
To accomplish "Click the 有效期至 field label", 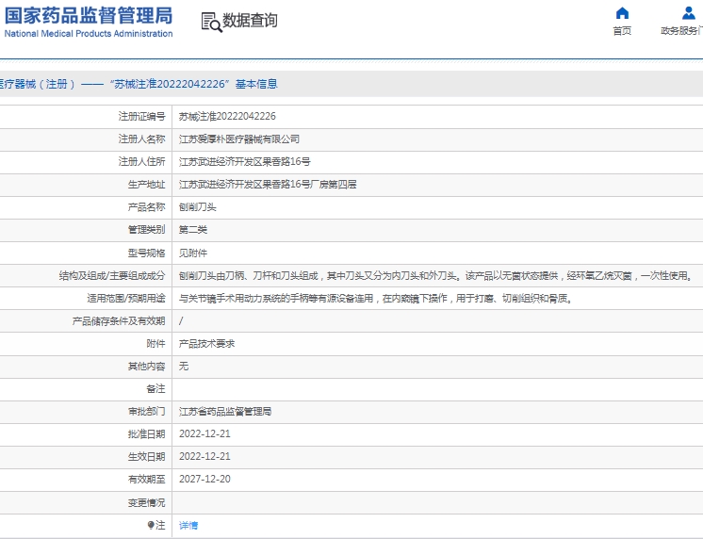I will (147, 480).
